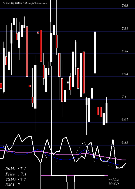This screenshot has height=189, width=135.
Task: Click the 50MA : 7.1 legend text
Action: click(x=16, y=169)
